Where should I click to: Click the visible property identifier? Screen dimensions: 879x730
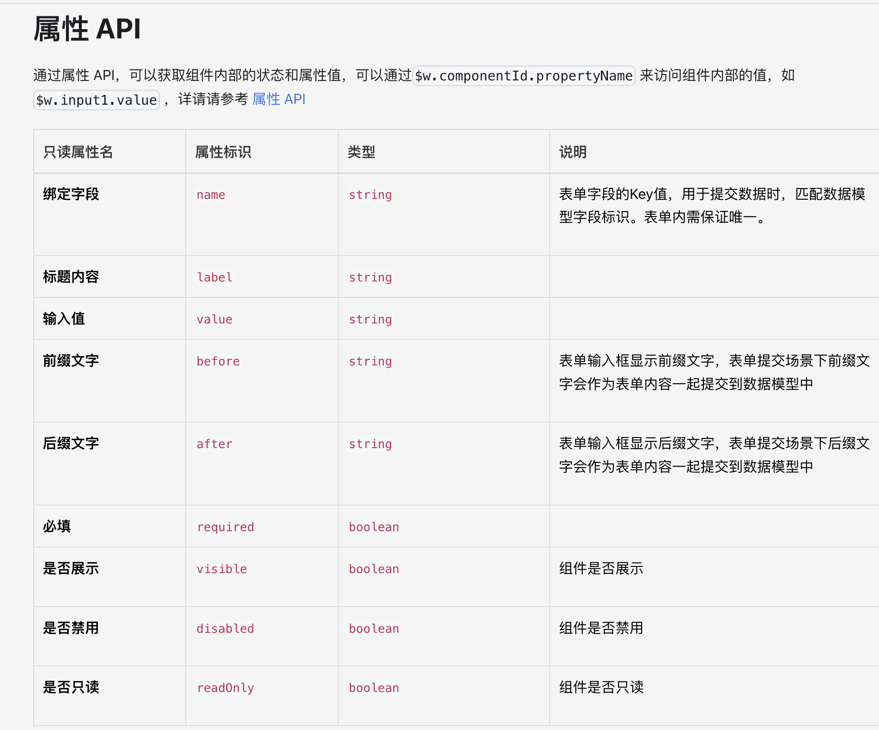click(222, 569)
